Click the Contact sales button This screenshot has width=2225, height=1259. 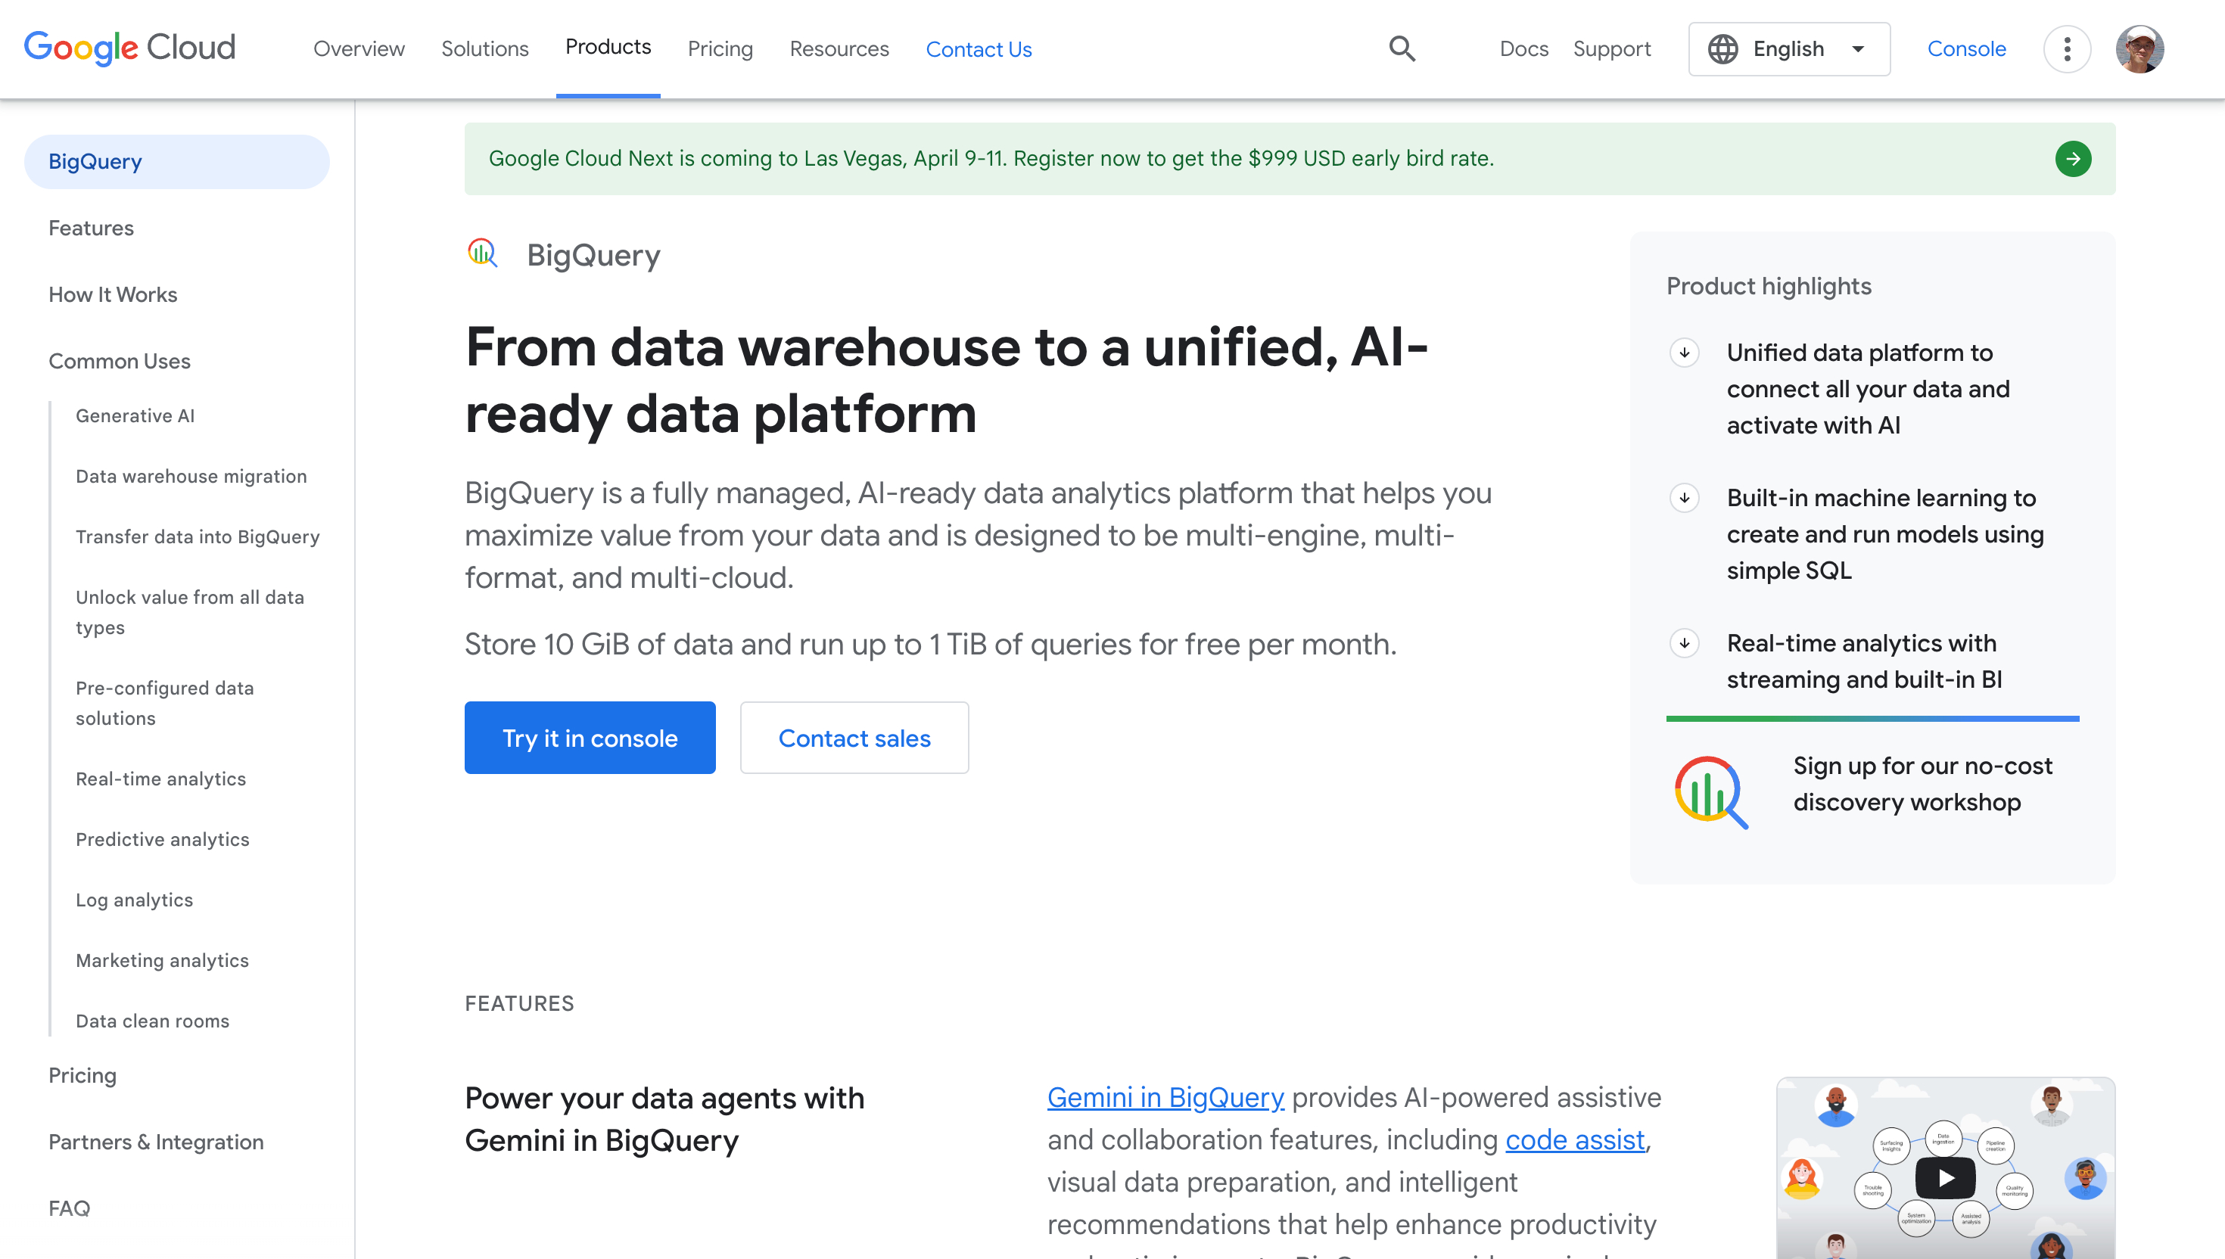tap(854, 738)
